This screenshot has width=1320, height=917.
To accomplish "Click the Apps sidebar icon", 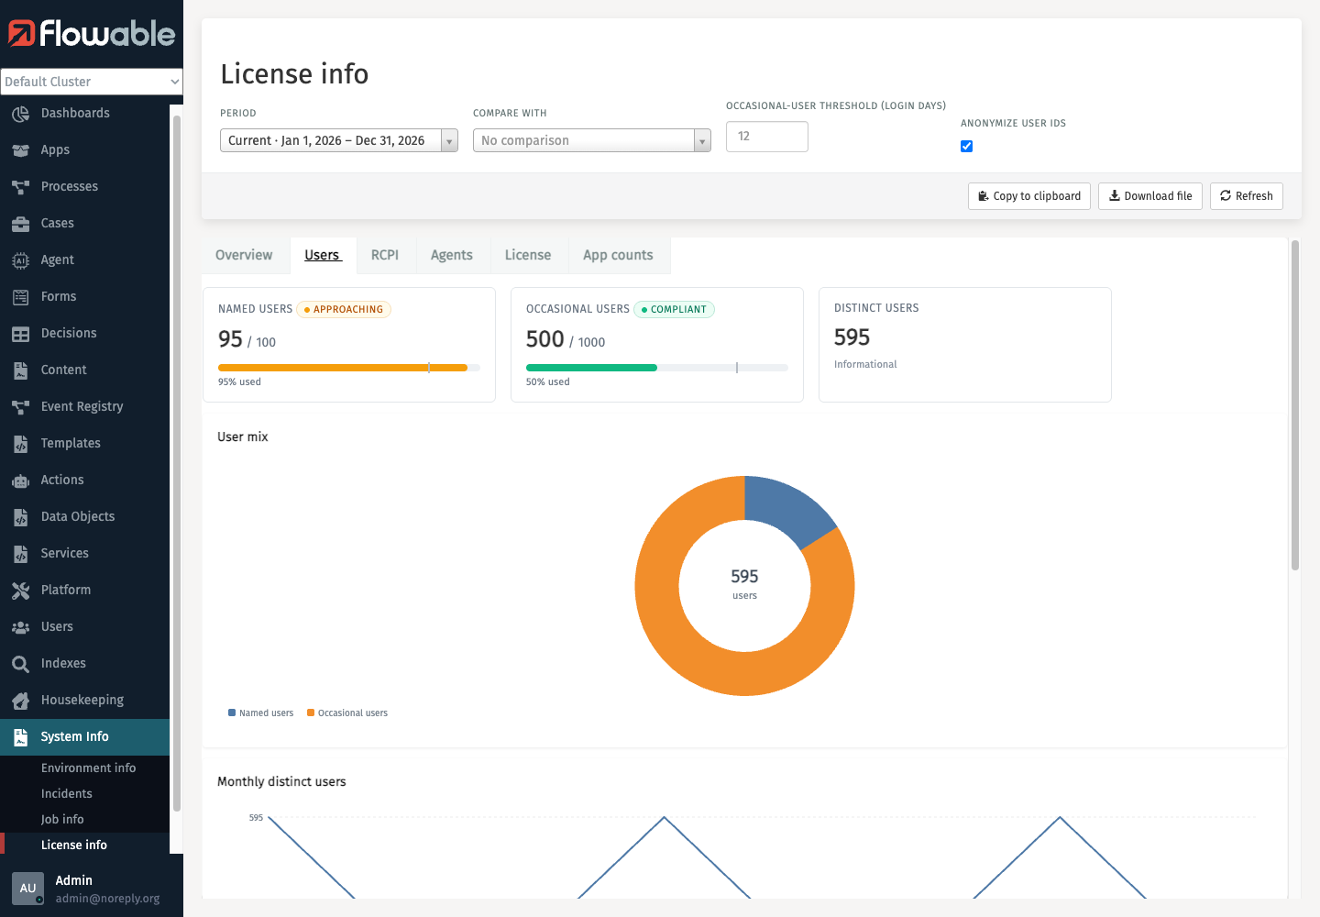I will (x=20, y=150).
